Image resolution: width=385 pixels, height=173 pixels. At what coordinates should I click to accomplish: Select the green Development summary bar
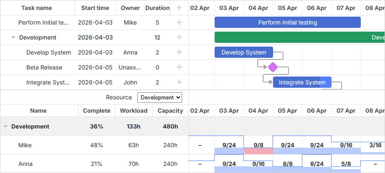pos(299,37)
